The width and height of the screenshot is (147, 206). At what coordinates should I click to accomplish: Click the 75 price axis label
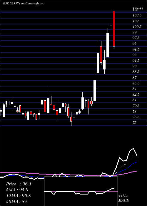coord(135,123)
